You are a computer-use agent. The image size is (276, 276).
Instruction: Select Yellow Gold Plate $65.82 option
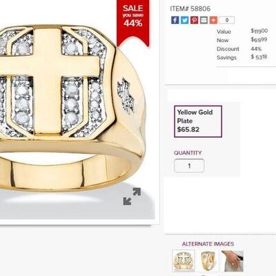198,121
